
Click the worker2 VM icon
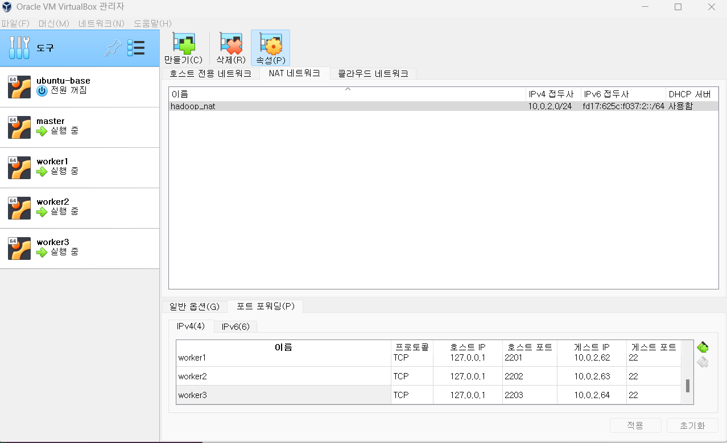[19, 208]
